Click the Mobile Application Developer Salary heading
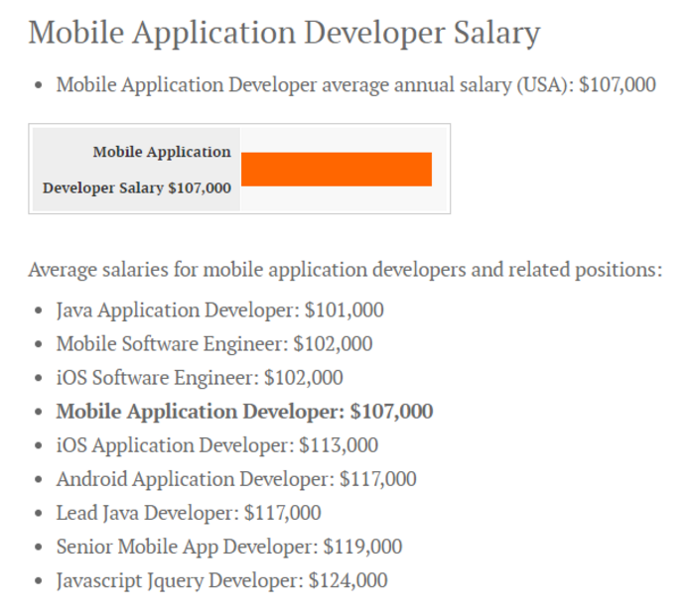The width and height of the screenshot is (692, 615). 284,33
